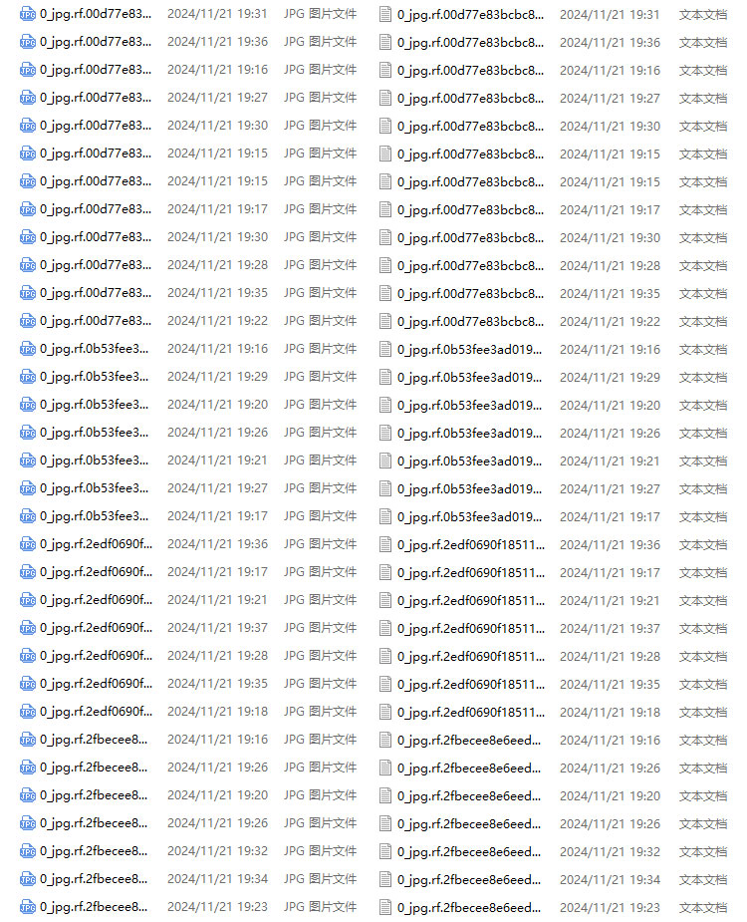Image resolution: width=747 pixels, height=922 pixels.
Task: Select text file name 0_jpg.rf.0b53fee3ad019... dated 19:27
Action: point(469,489)
